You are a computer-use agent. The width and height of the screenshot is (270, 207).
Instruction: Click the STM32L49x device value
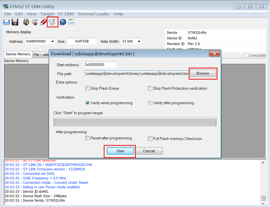coord(197,32)
